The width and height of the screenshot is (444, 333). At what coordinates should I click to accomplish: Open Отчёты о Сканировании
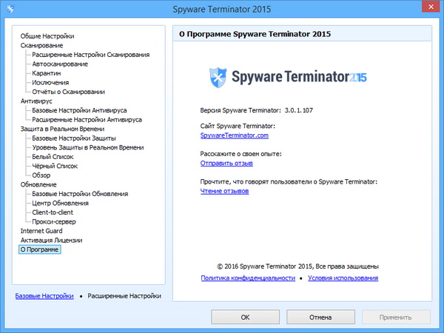(68, 92)
